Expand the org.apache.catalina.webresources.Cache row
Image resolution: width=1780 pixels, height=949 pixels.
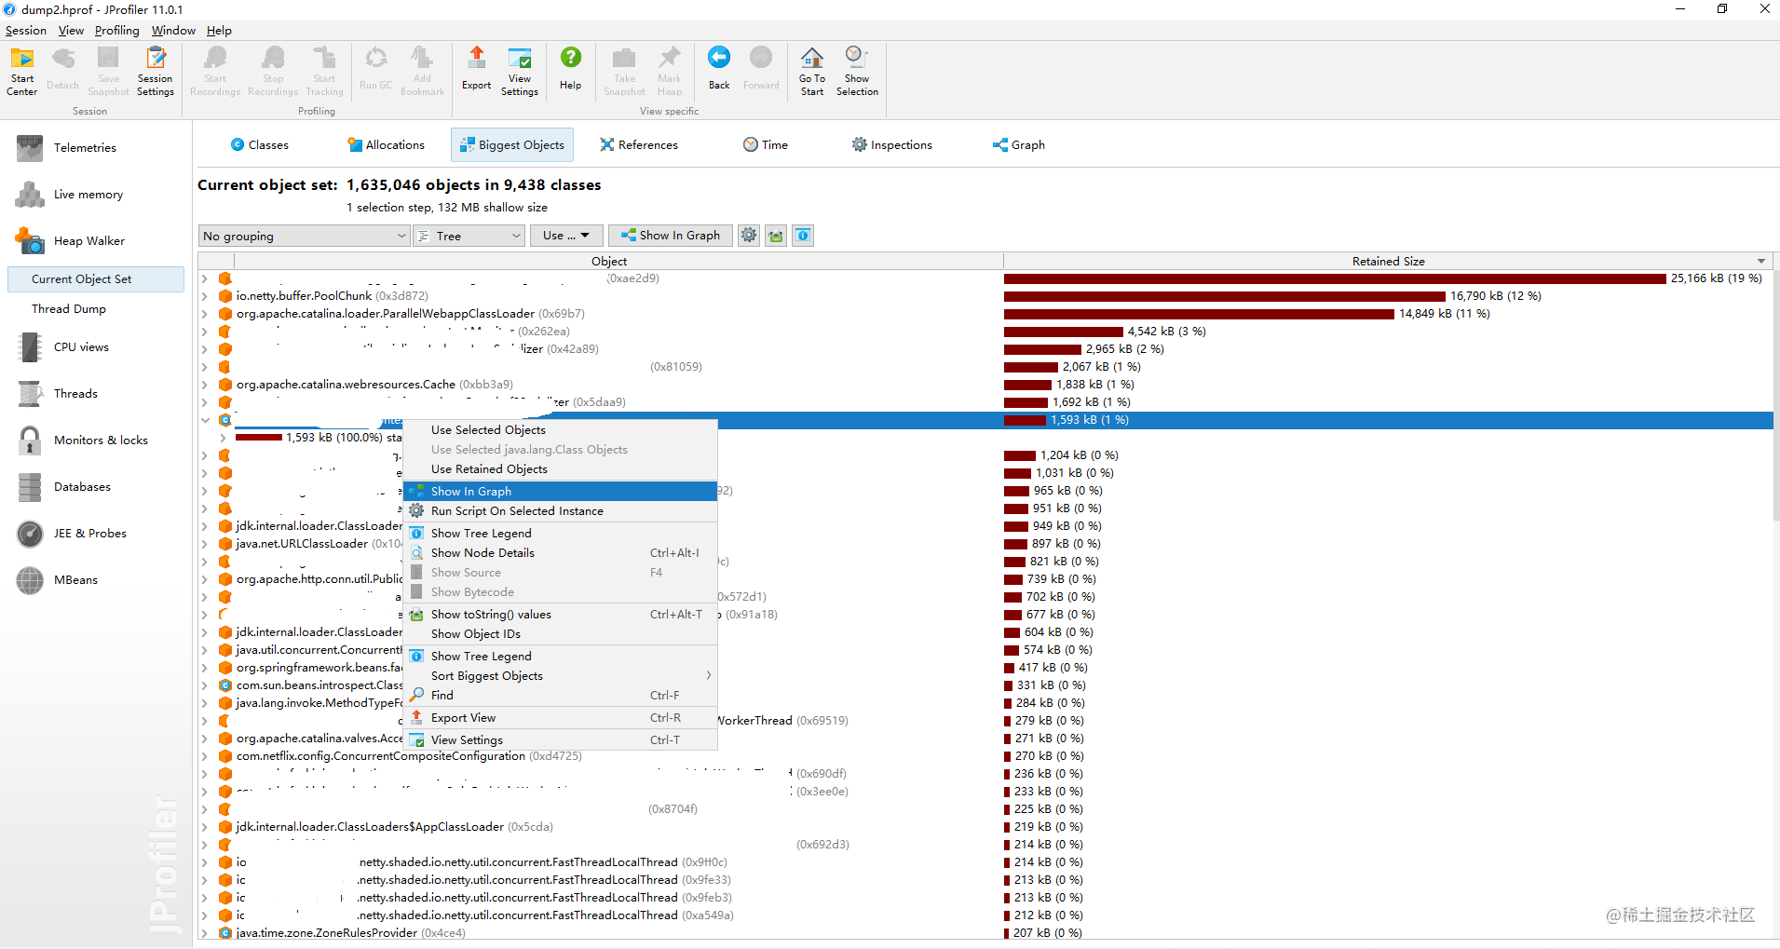(204, 385)
